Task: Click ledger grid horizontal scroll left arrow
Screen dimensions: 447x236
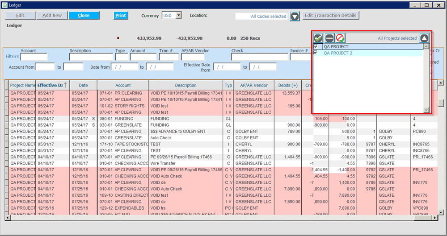Action: [8, 218]
